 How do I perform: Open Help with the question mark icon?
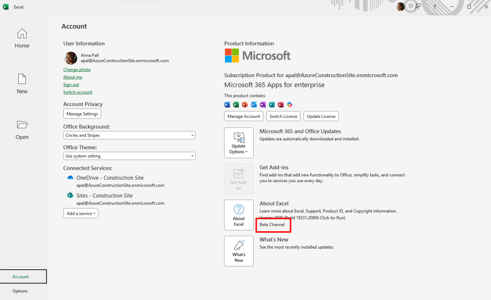point(434,7)
